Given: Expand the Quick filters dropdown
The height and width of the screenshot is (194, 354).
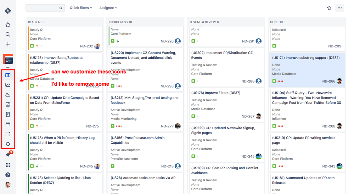Looking at the screenshot, I should click(81, 8).
